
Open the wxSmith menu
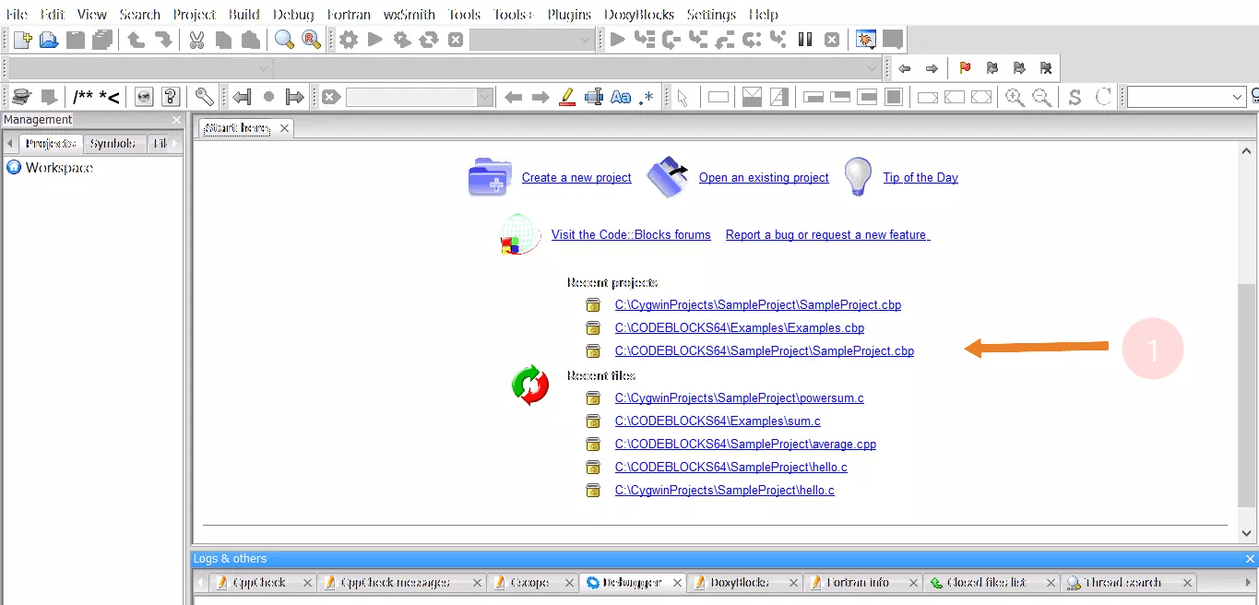[410, 14]
